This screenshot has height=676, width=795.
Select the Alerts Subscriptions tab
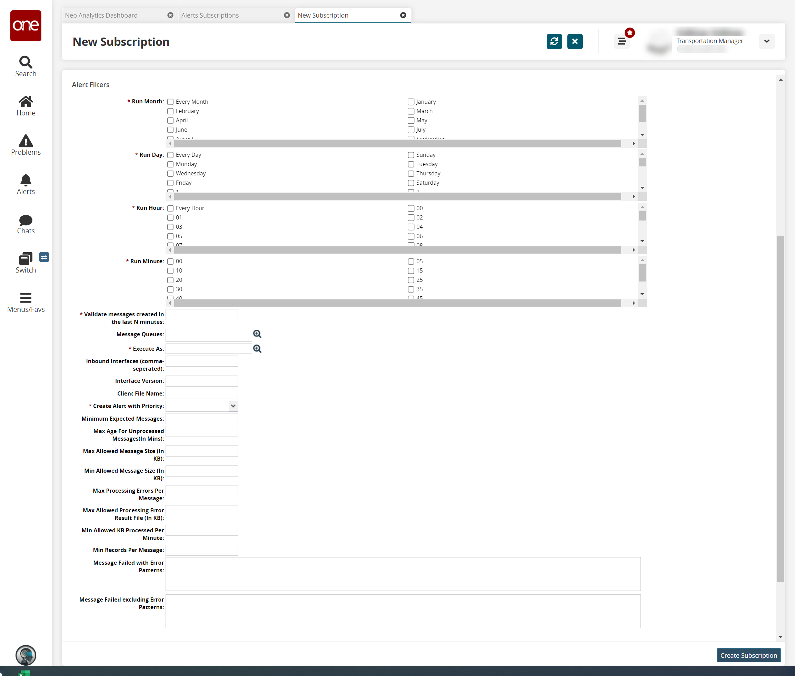coord(210,15)
